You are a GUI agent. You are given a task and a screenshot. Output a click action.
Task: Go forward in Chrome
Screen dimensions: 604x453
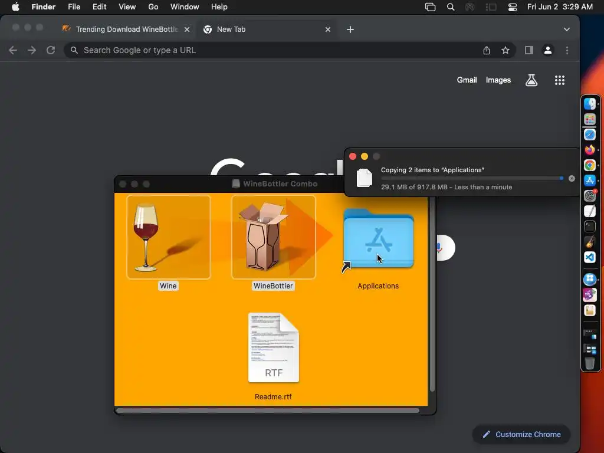(32, 51)
